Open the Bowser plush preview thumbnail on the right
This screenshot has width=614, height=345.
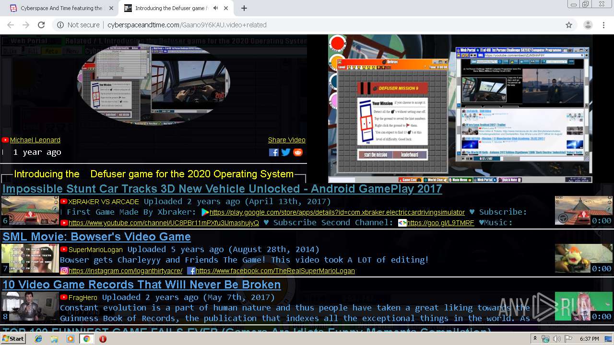tap(583, 258)
